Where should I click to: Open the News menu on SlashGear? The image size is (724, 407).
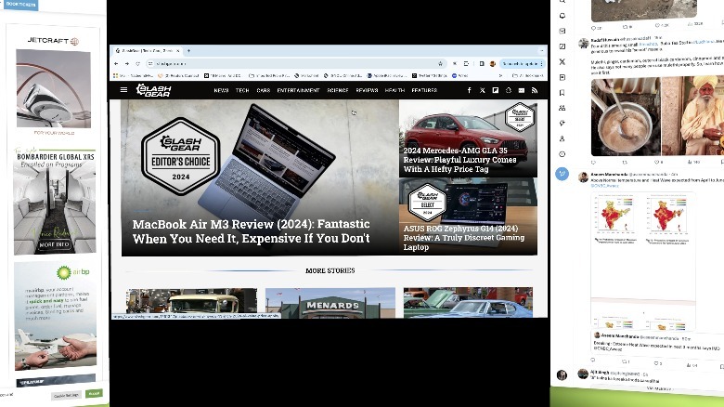point(221,90)
